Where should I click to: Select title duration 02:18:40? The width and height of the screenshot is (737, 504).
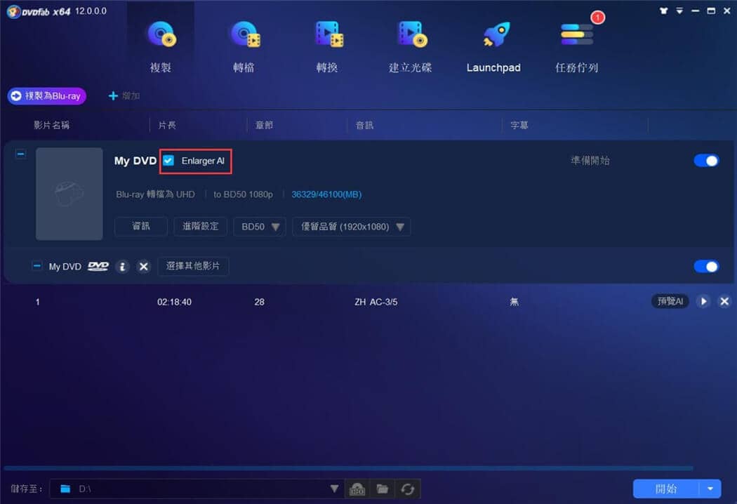174,302
